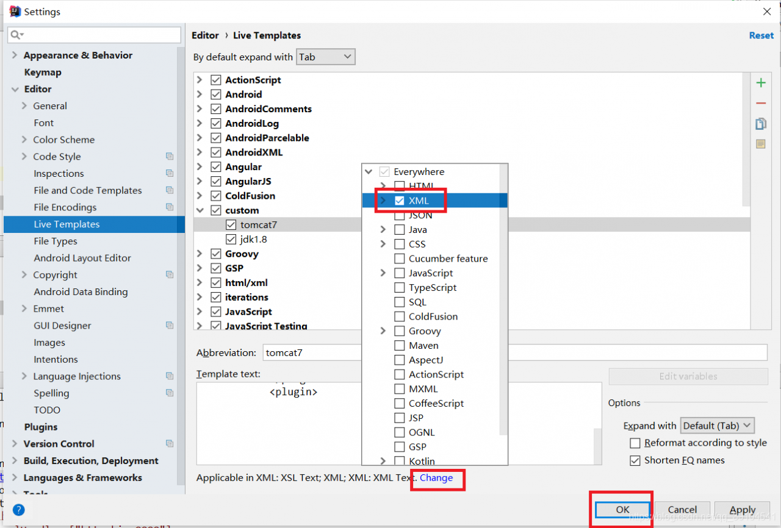Collapse the Editor settings section

(15, 90)
